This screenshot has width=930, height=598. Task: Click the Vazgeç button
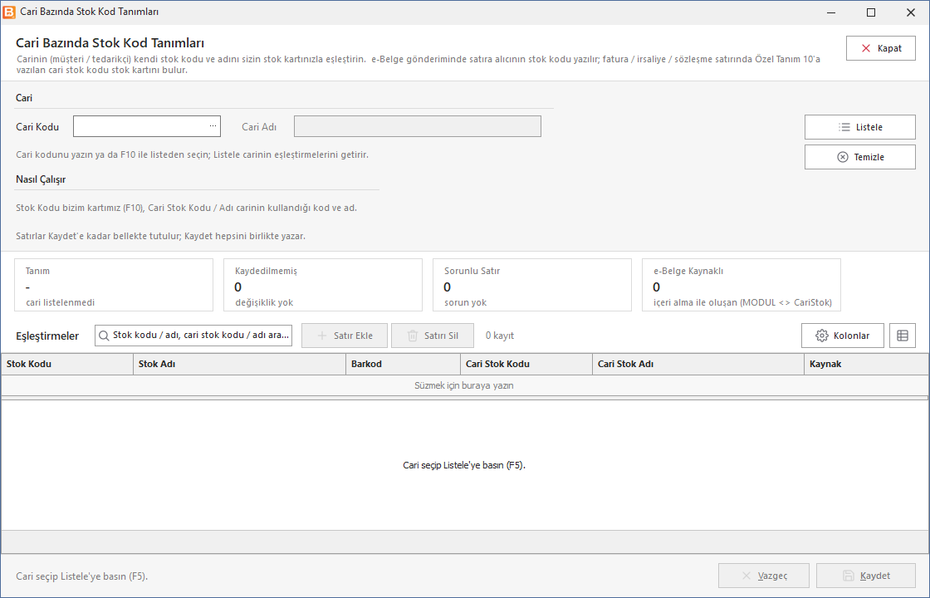tap(764, 576)
